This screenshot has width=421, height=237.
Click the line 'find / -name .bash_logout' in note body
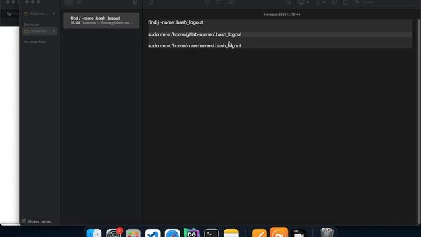pyautogui.click(x=176, y=22)
